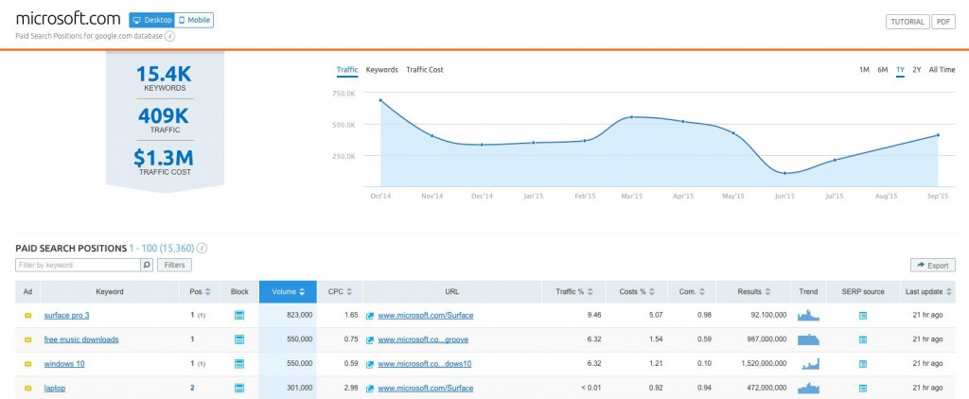969x399 pixels.
Task: Click the Export button
Action: pos(932,265)
